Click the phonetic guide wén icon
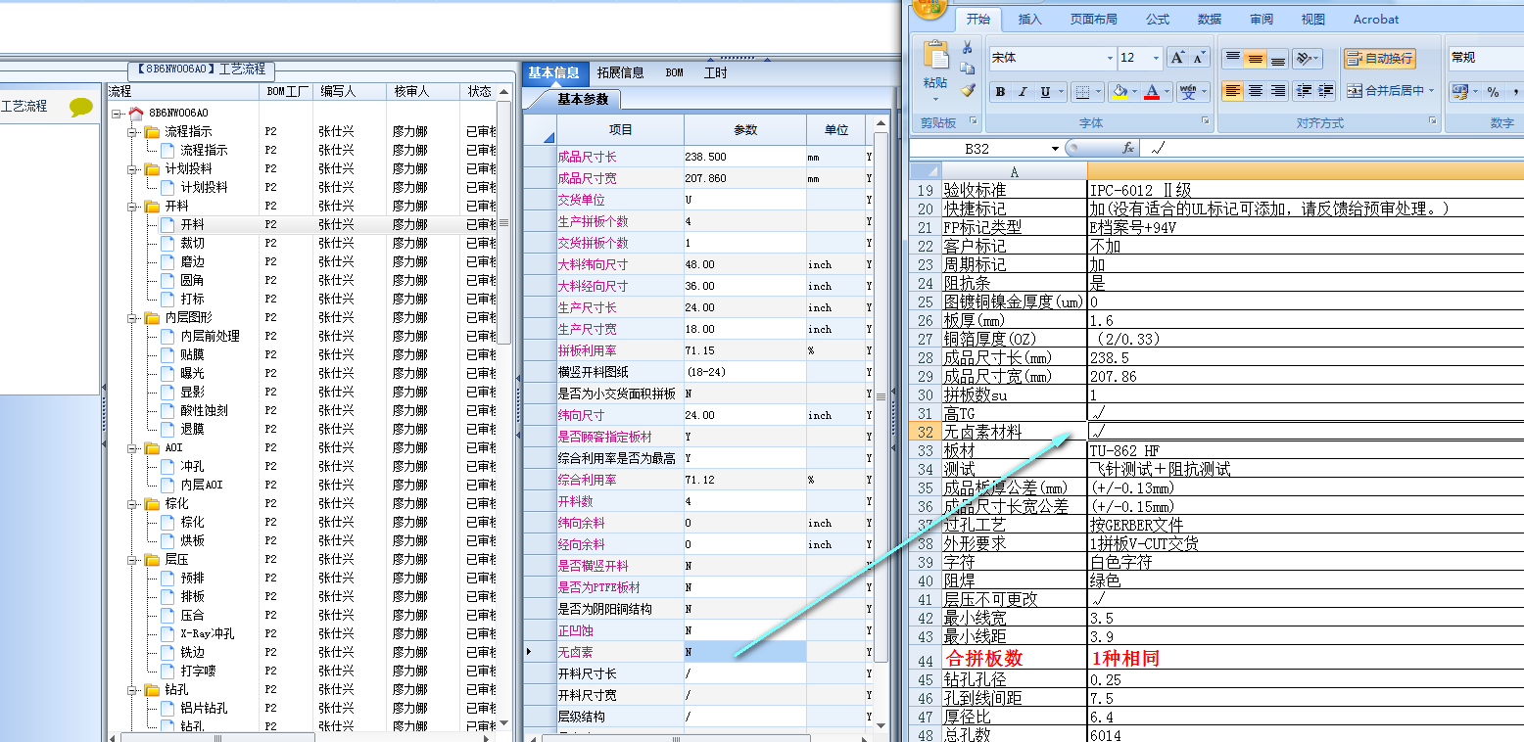Viewport: 1524px width, 742px height. point(1188,92)
